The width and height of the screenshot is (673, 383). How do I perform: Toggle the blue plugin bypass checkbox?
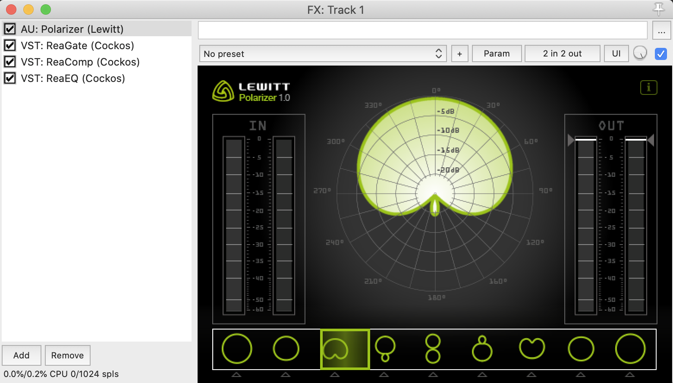click(x=660, y=54)
